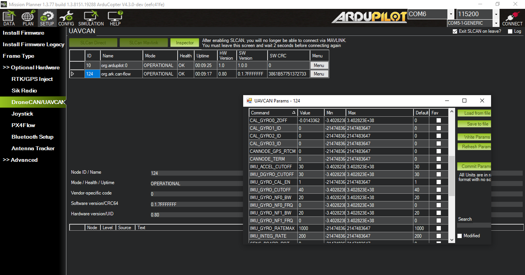Open the COM5-1-GENERIC dropdown

click(496, 23)
